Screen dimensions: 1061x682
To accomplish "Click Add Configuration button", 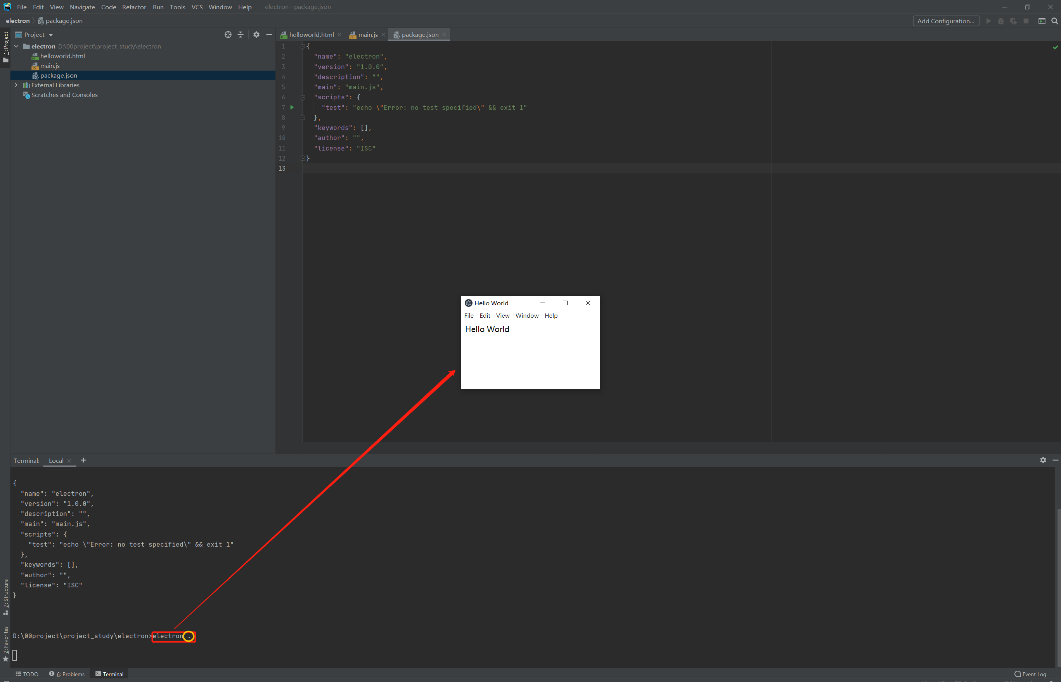I will pos(945,21).
